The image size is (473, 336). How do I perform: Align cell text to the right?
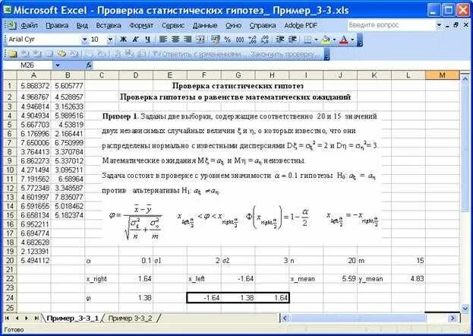point(188,40)
